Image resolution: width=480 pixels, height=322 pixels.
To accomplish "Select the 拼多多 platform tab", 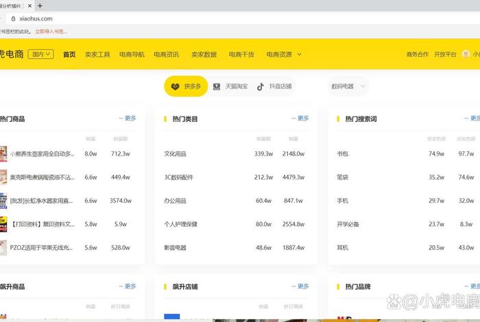I will 186,86.
